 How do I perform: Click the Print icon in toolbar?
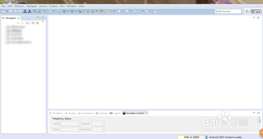click(x=20, y=11)
